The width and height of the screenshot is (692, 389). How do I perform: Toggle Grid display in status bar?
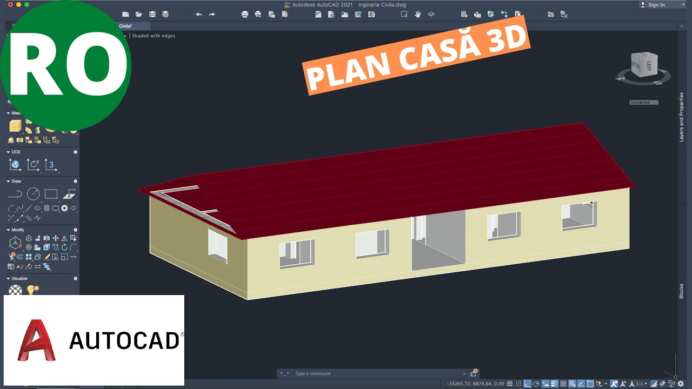click(x=510, y=384)
